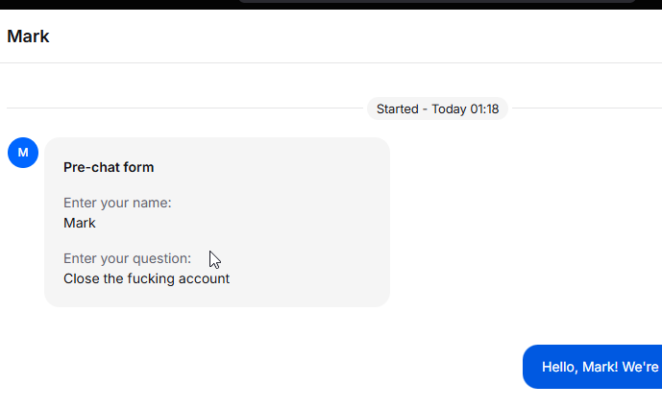The width and height of the screenshot is (662, 409).
Task: Click the blue M avatar icon
Action: [x=23, y=153]
